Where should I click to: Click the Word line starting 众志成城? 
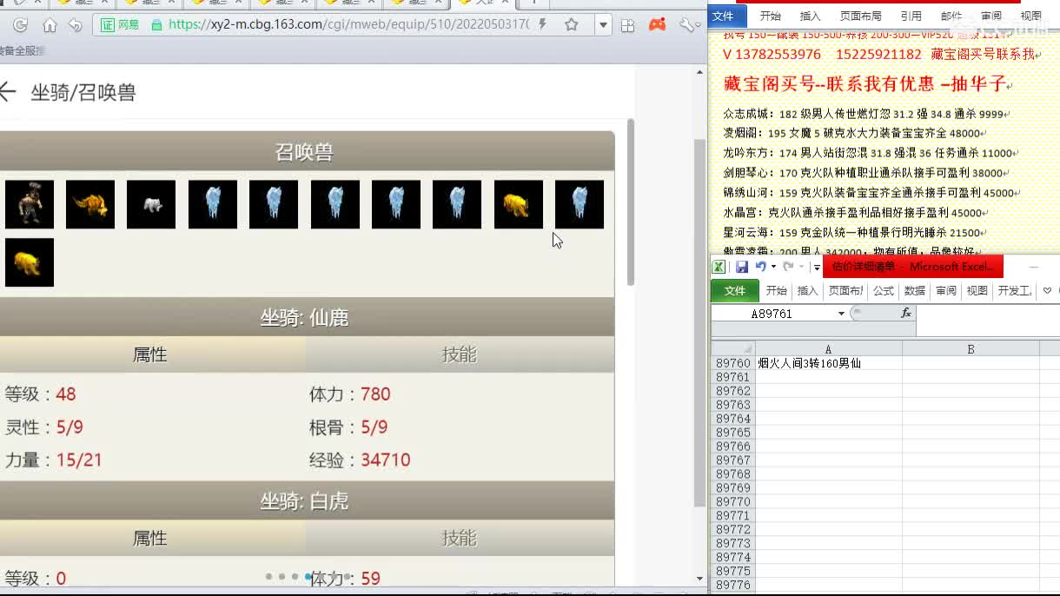[865, 114]
